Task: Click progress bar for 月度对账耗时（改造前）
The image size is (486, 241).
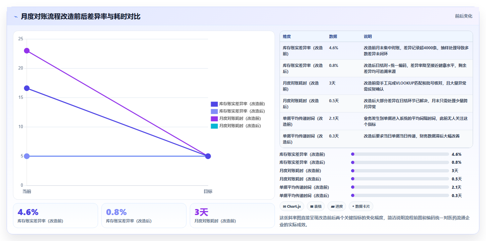Action: [400, 171]
